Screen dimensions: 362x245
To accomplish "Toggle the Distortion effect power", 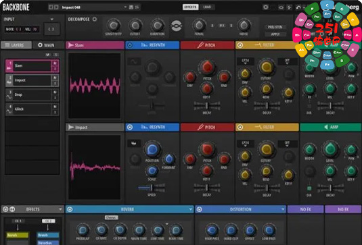I will click(x=200, y=209).
